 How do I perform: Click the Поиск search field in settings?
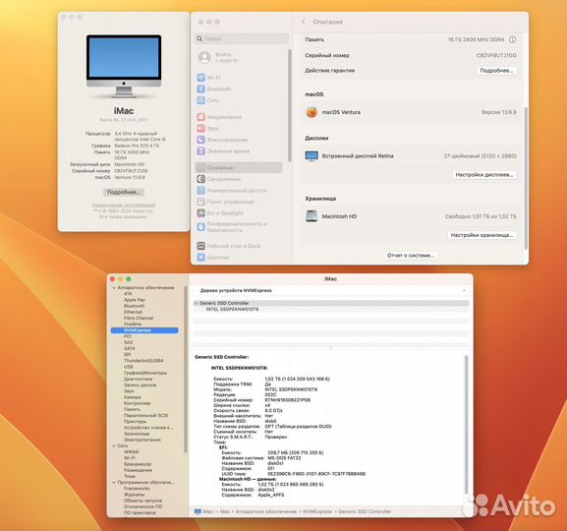pyautogui.click(x=242, y=38)
